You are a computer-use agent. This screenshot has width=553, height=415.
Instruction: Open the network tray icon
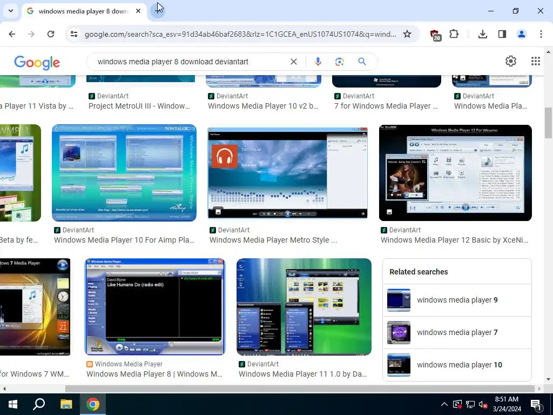point(470,404)
